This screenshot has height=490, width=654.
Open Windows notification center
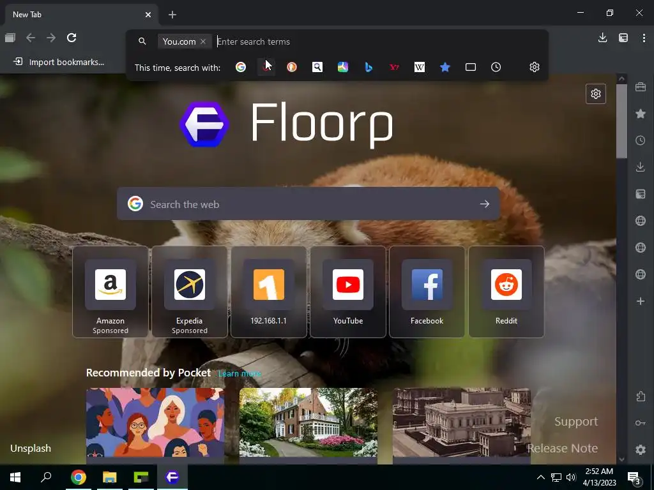[x=634, y=477]
